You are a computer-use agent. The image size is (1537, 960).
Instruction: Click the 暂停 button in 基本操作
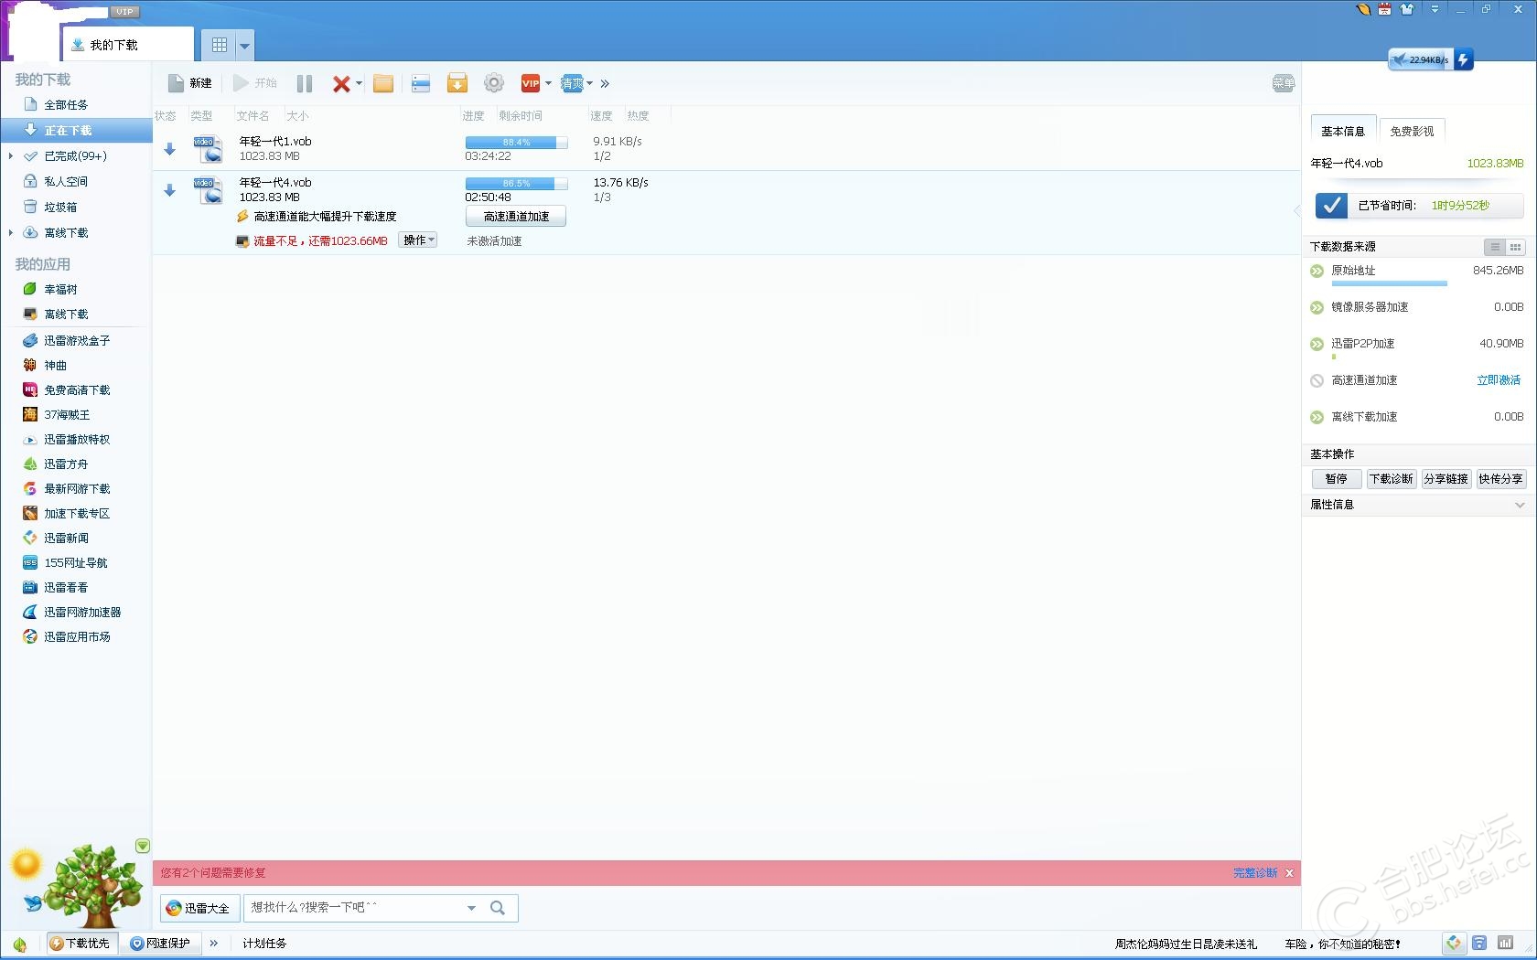[1337, 478]
